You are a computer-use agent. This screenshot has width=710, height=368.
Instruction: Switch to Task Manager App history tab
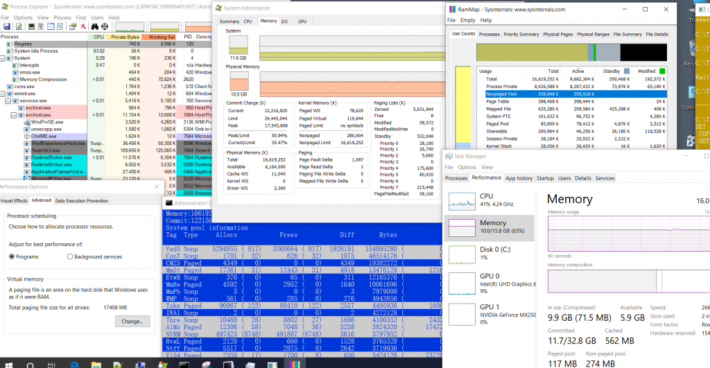[x=519, y=178]
